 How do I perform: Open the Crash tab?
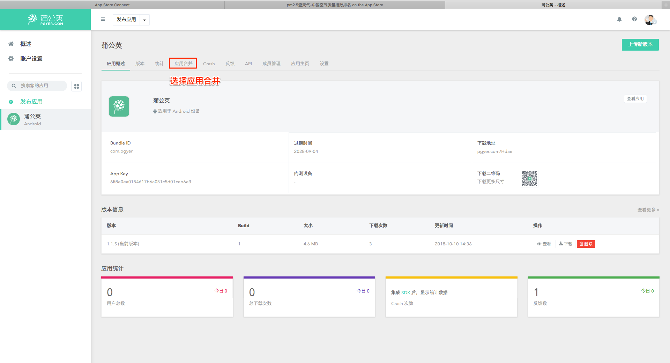click(x=209, y=64)
